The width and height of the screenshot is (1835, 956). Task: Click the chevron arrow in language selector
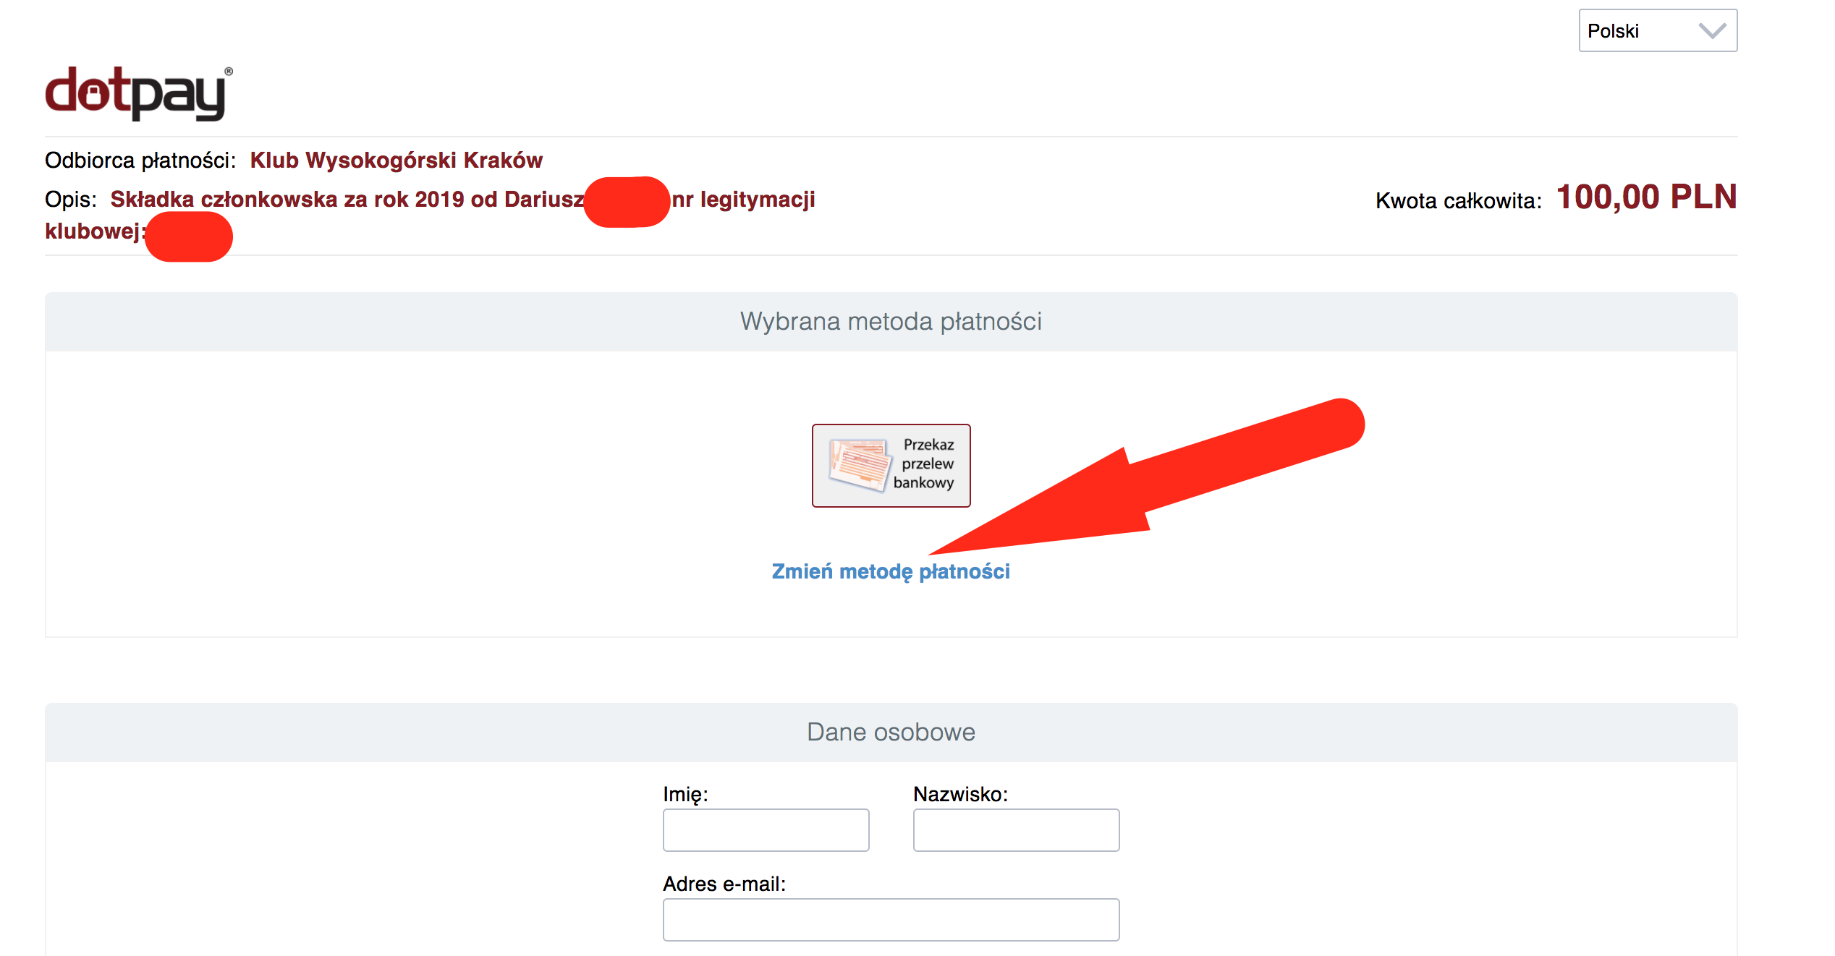click(x=1712, y=31)
